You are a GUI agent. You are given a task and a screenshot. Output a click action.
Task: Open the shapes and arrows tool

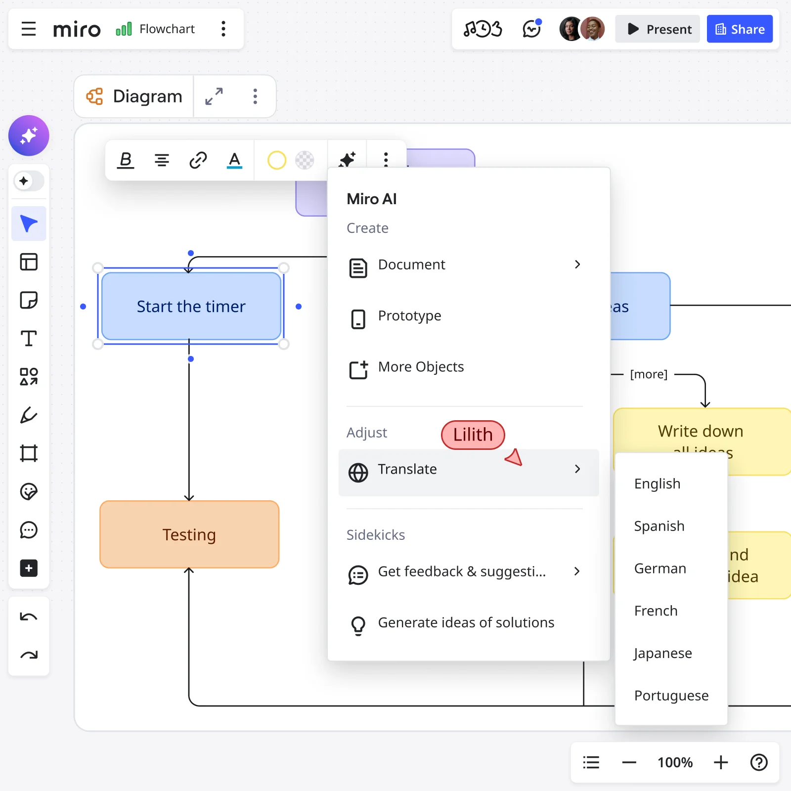[x=28, y=377]
